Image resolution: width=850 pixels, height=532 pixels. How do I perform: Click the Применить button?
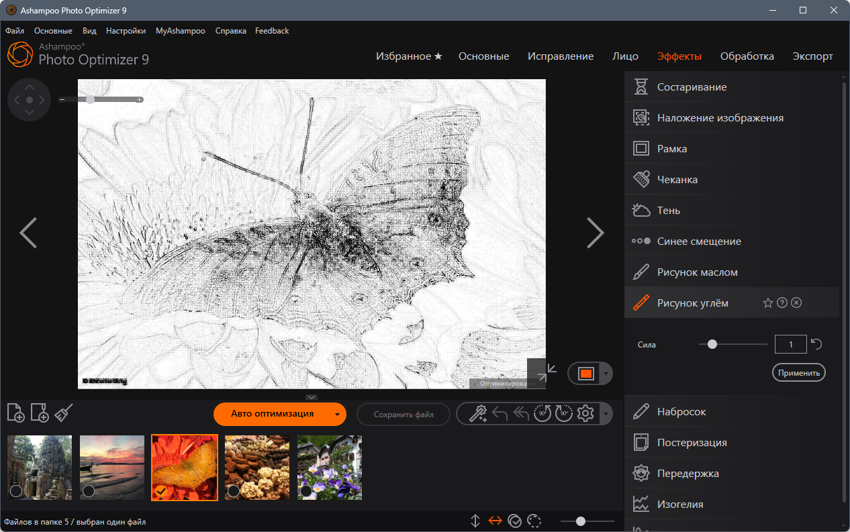pos(799,372)
